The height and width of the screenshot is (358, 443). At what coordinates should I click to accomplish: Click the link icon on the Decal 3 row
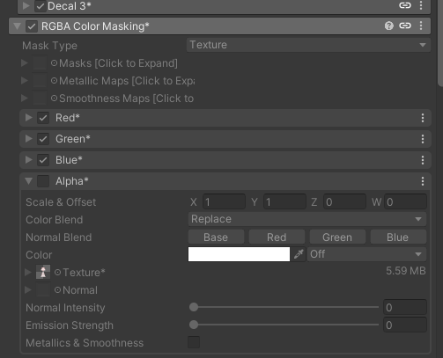coord(405,5)
